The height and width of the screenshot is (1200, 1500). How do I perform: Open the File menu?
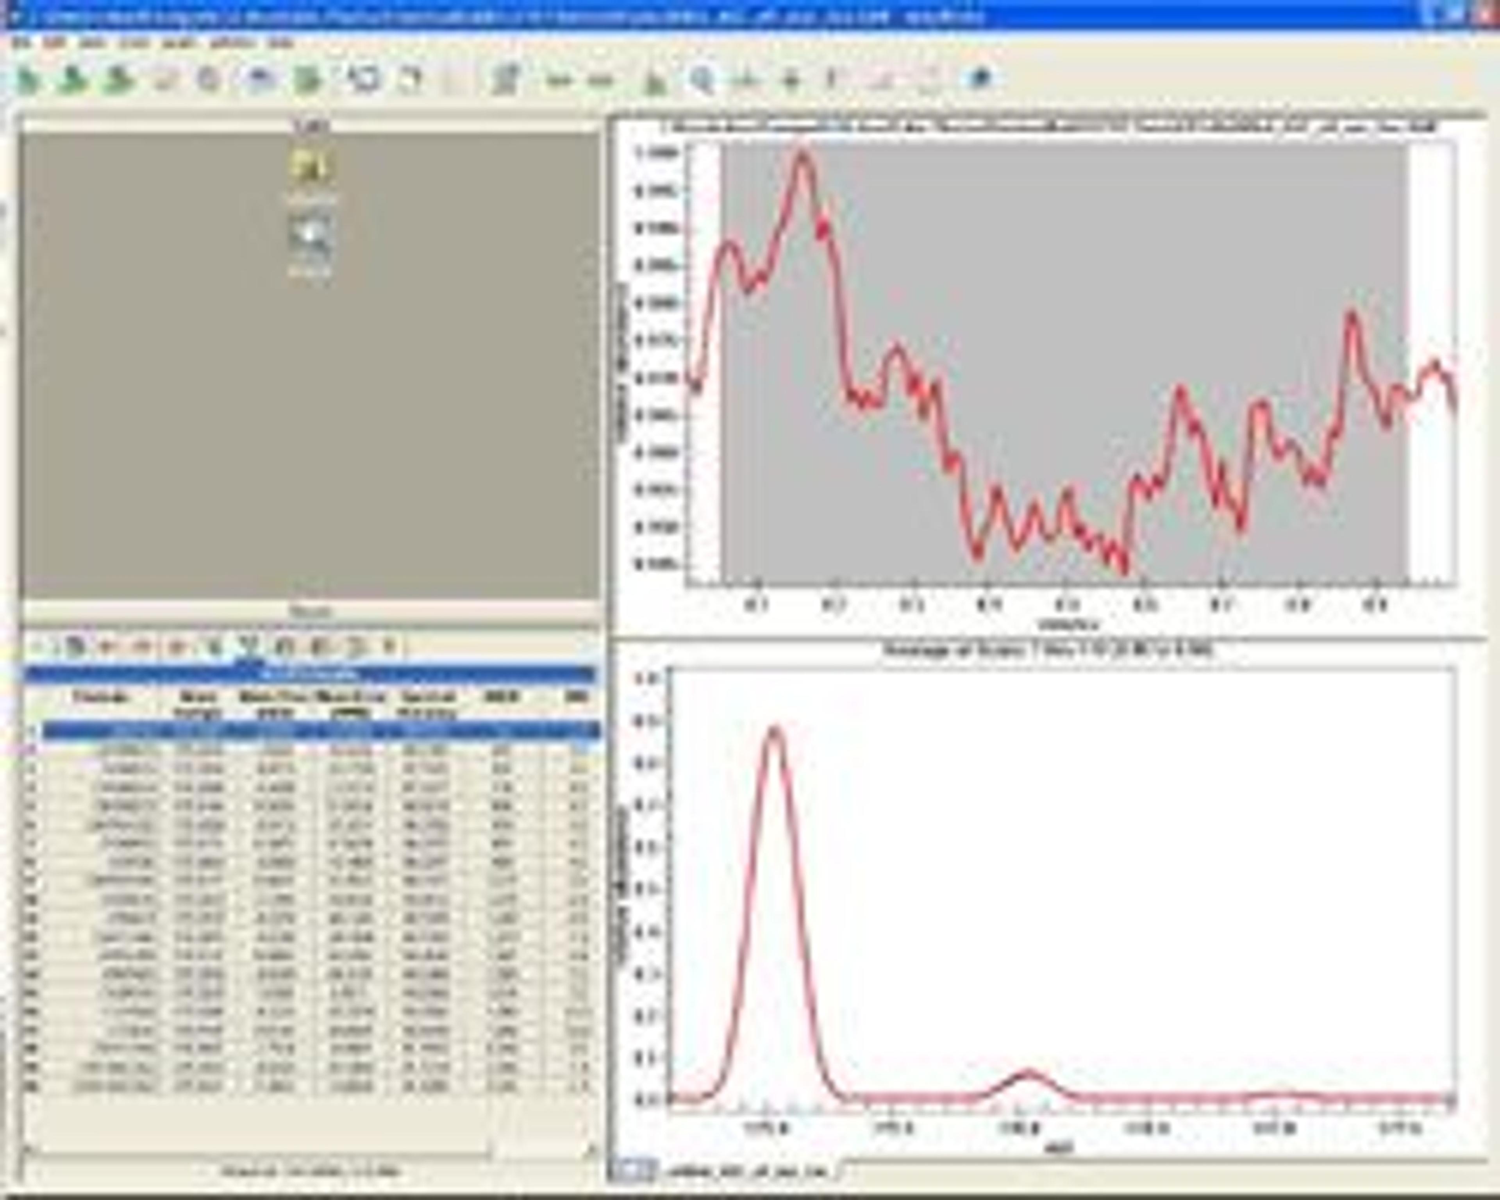pos(21,43)
